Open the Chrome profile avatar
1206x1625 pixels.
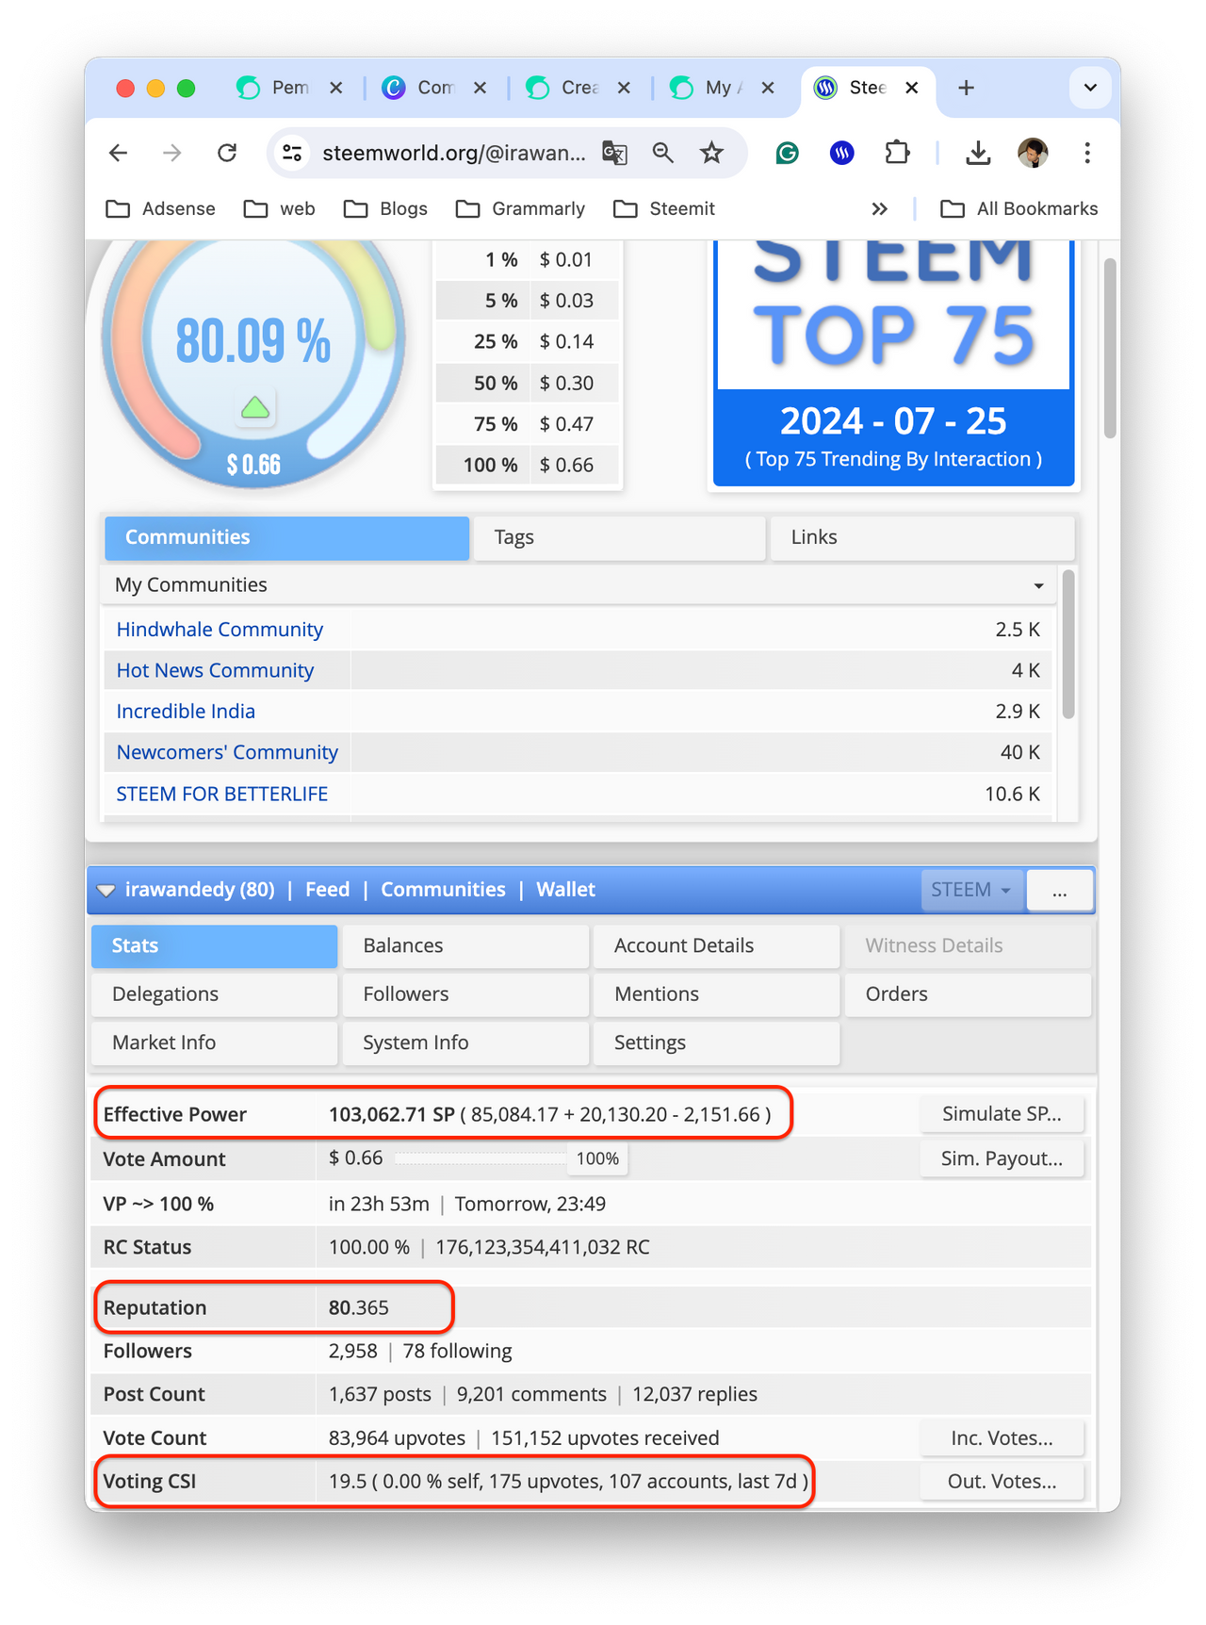coord(1034,153)
